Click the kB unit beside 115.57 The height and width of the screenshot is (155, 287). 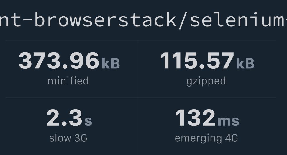click(x=245, y=63)
